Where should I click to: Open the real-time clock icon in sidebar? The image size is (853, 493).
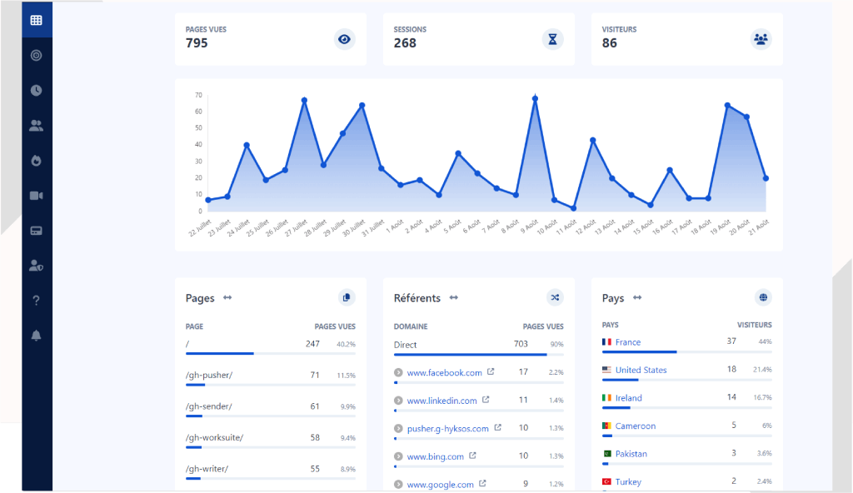pyautogui.click(x=37, y=90)
